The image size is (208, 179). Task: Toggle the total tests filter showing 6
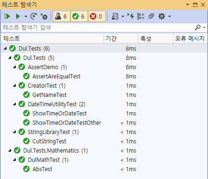click(x=62, y=16)
